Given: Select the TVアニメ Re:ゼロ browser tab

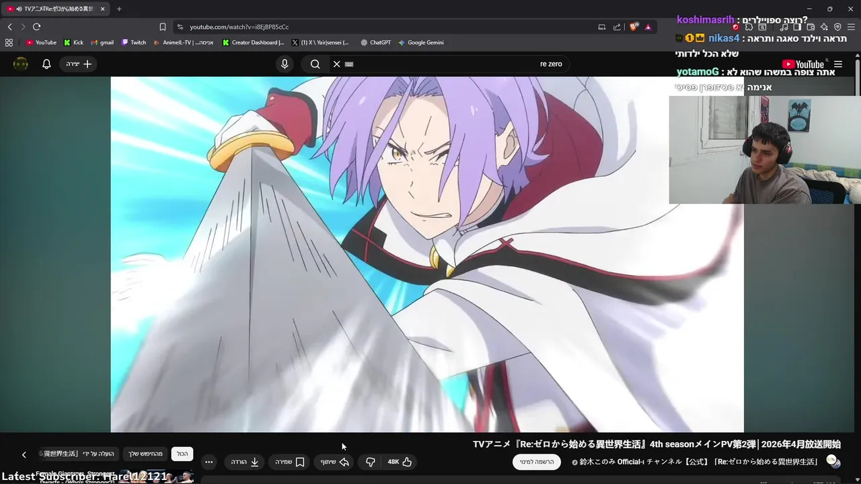Looking at the screenshot, I should click(x=57, y=9).
